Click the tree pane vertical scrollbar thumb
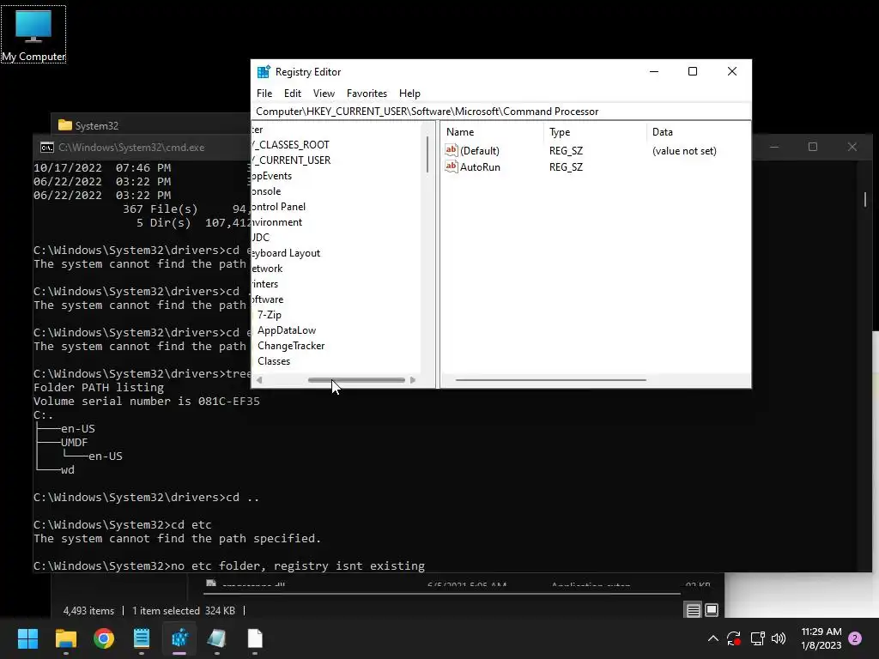 pyautogui.click(x=427, y=154)
